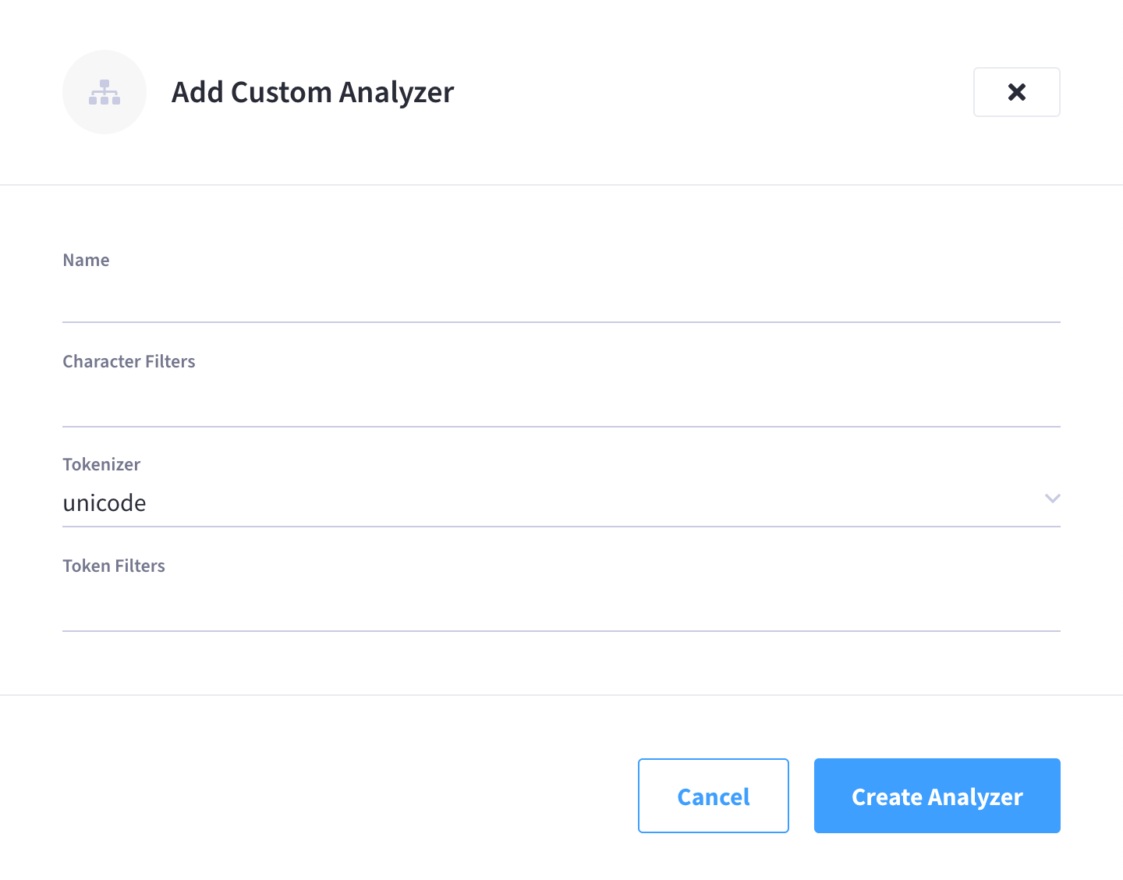Click the Add Custom Analyzer title
Screen dimensions: 1123x880
tap(312, 92)
